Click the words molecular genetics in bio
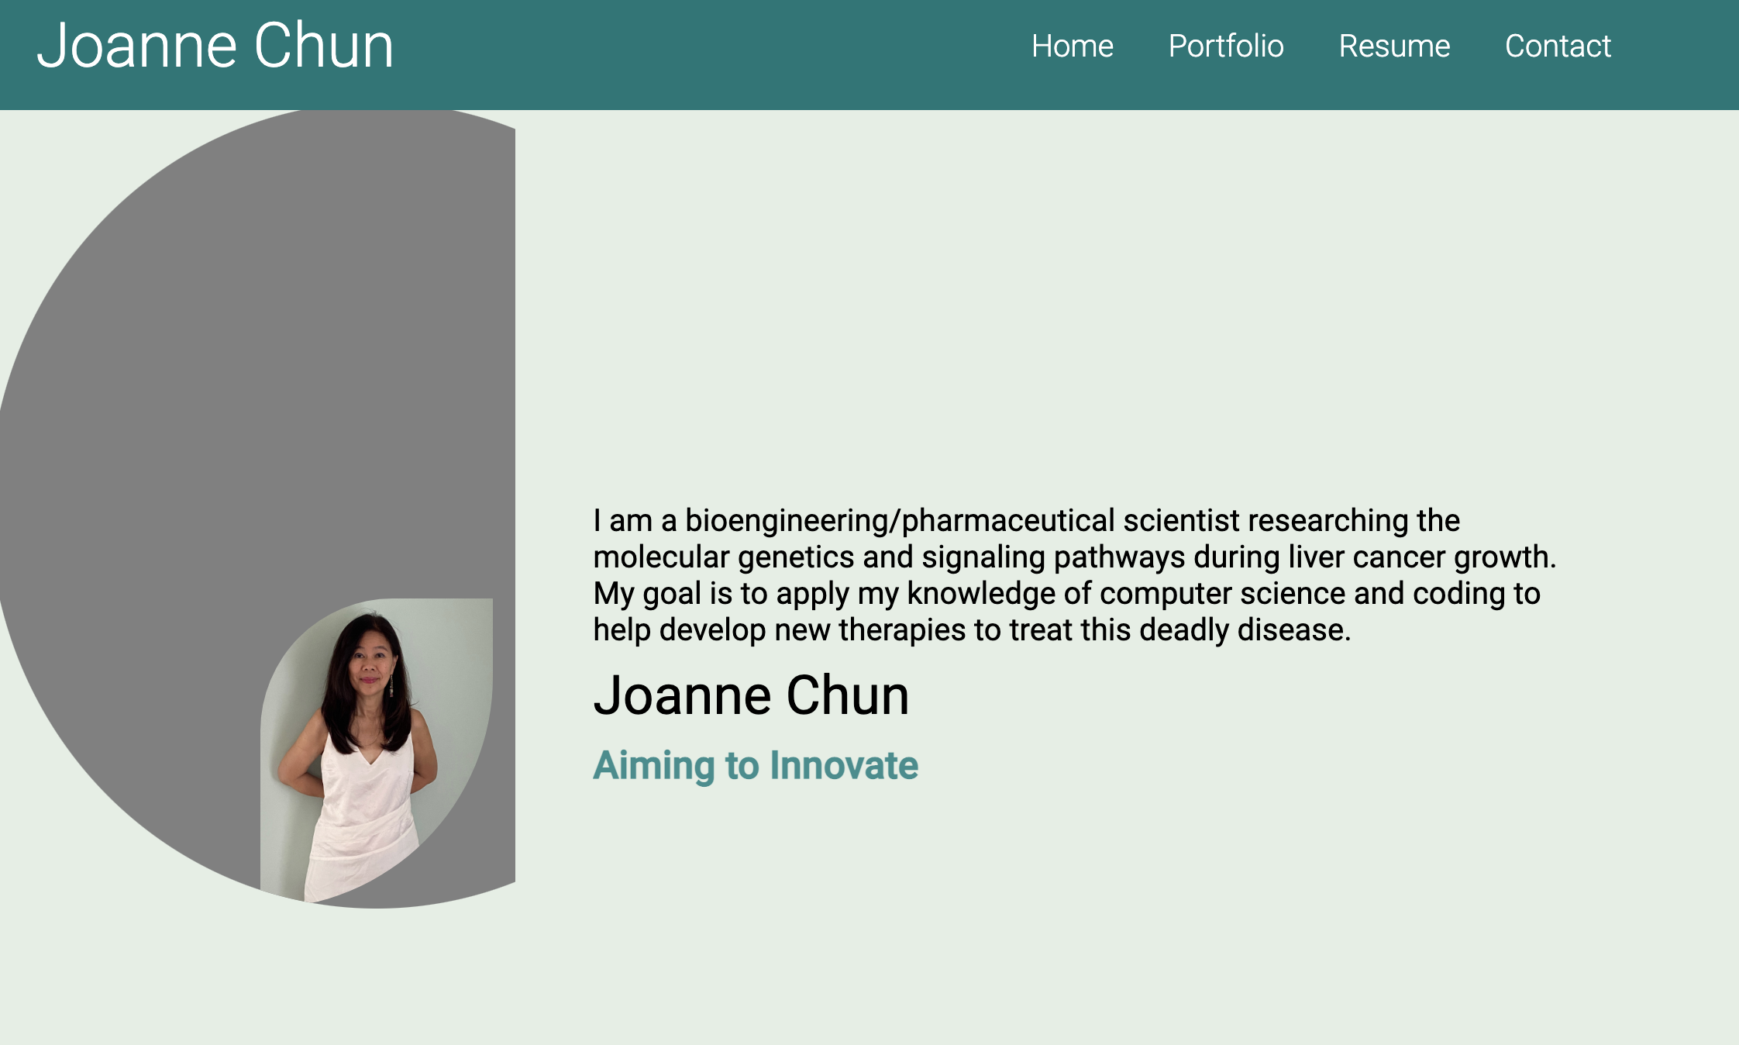Screen dimensions: 1739x1045 coord(723,557)
